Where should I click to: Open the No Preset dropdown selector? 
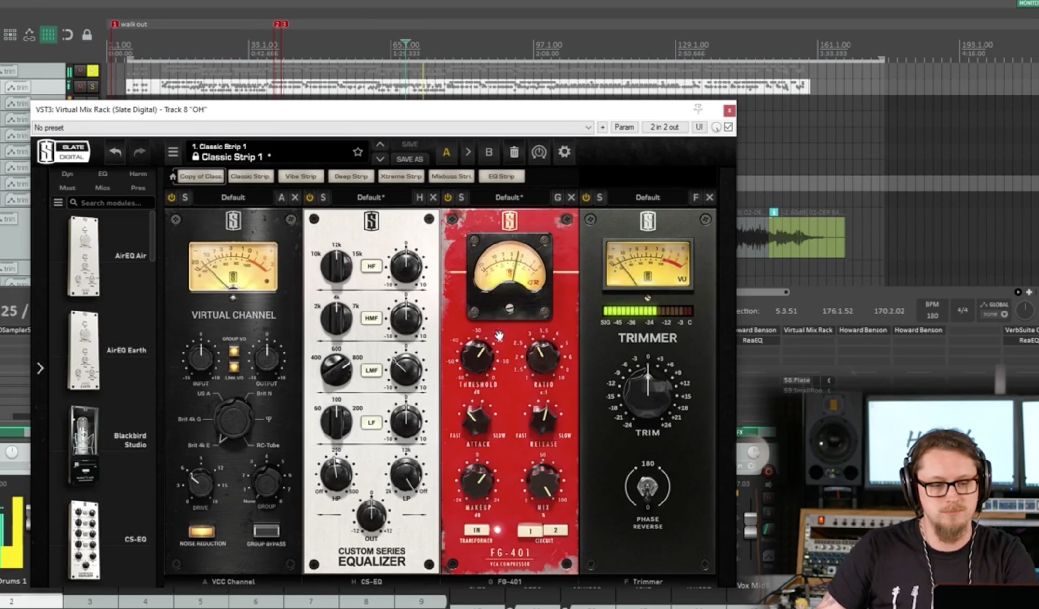click(x=311, y=127)
